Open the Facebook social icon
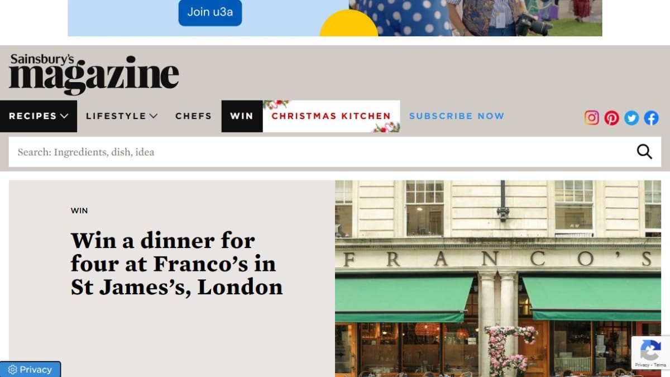 652,117
